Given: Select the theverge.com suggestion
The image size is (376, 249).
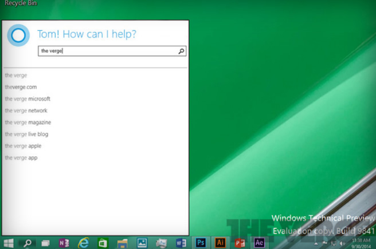Looking at the screenshot, I should pyautogui.click(x=21, y=87).
